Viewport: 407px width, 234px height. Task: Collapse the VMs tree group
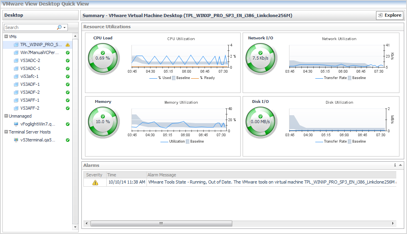pos(6,37)
